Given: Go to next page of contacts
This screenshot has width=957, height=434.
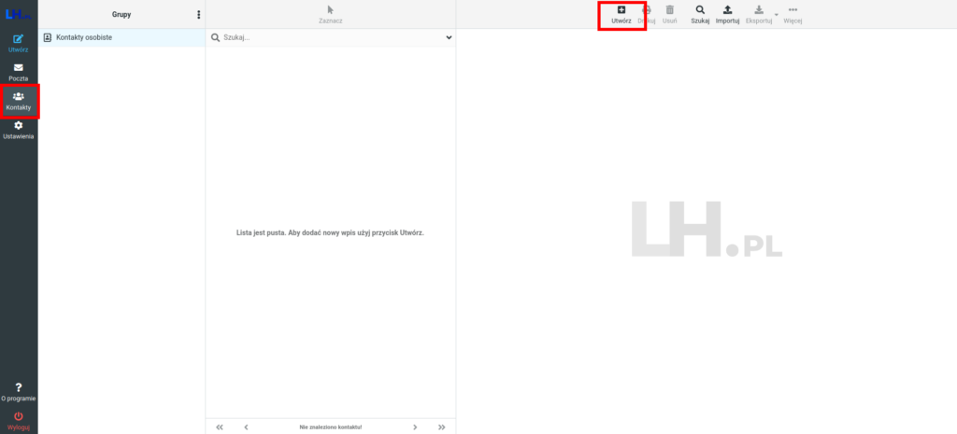Looking at the screenshot, I should pyautogui.click(x=415, y=427).
